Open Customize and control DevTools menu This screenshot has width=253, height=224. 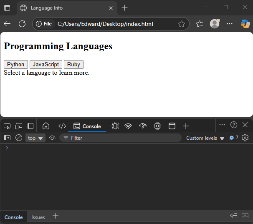coord(222,125)
